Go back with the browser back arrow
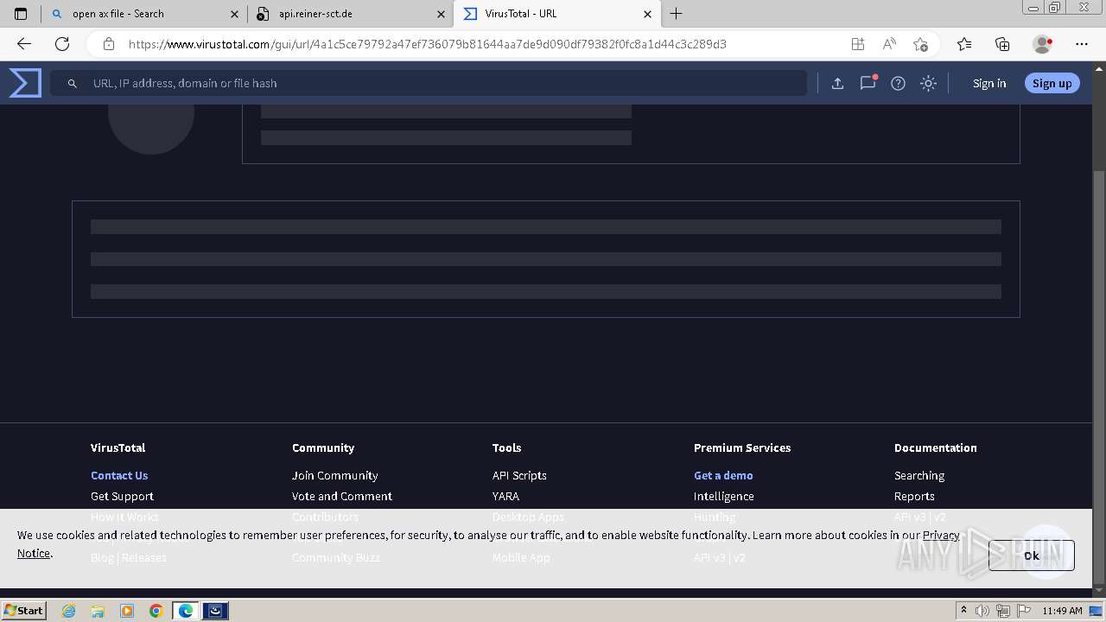The height and width of the screenshot is (622, 1106). [23, 44]
